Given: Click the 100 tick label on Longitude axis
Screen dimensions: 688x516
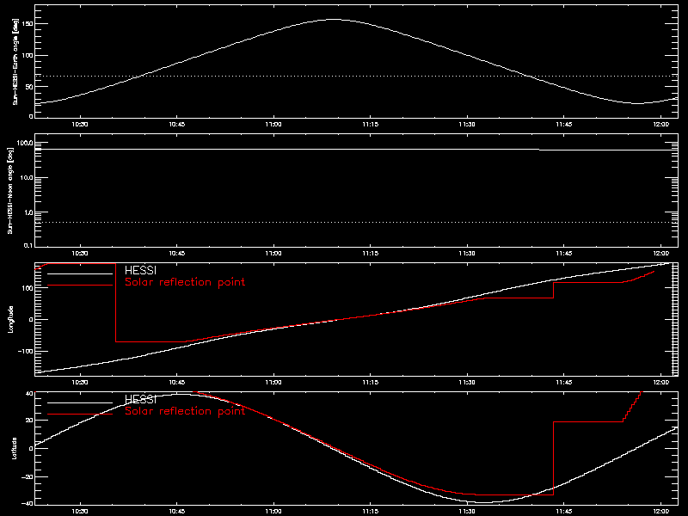Looking at the screenshot, I should coord(28,288).
